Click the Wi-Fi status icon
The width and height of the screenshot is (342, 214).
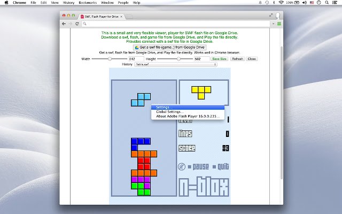[x=281, y=3]
